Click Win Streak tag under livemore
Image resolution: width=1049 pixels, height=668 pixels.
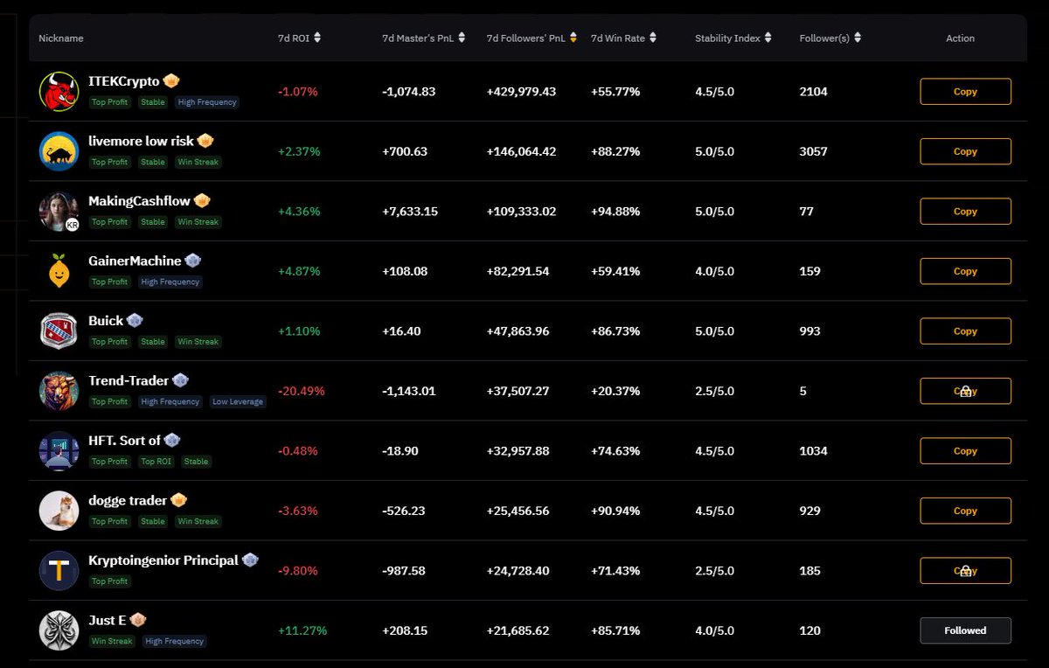[x=198, y=162]
